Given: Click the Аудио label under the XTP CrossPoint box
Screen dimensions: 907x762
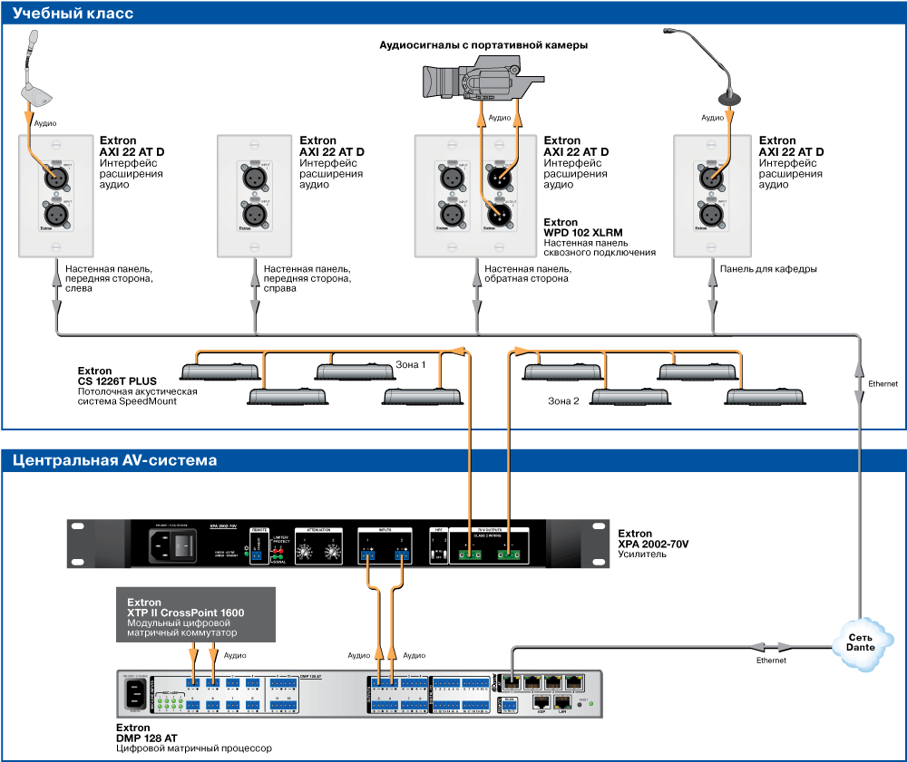Looking at the screenshot, I should [x=235, y=655].
